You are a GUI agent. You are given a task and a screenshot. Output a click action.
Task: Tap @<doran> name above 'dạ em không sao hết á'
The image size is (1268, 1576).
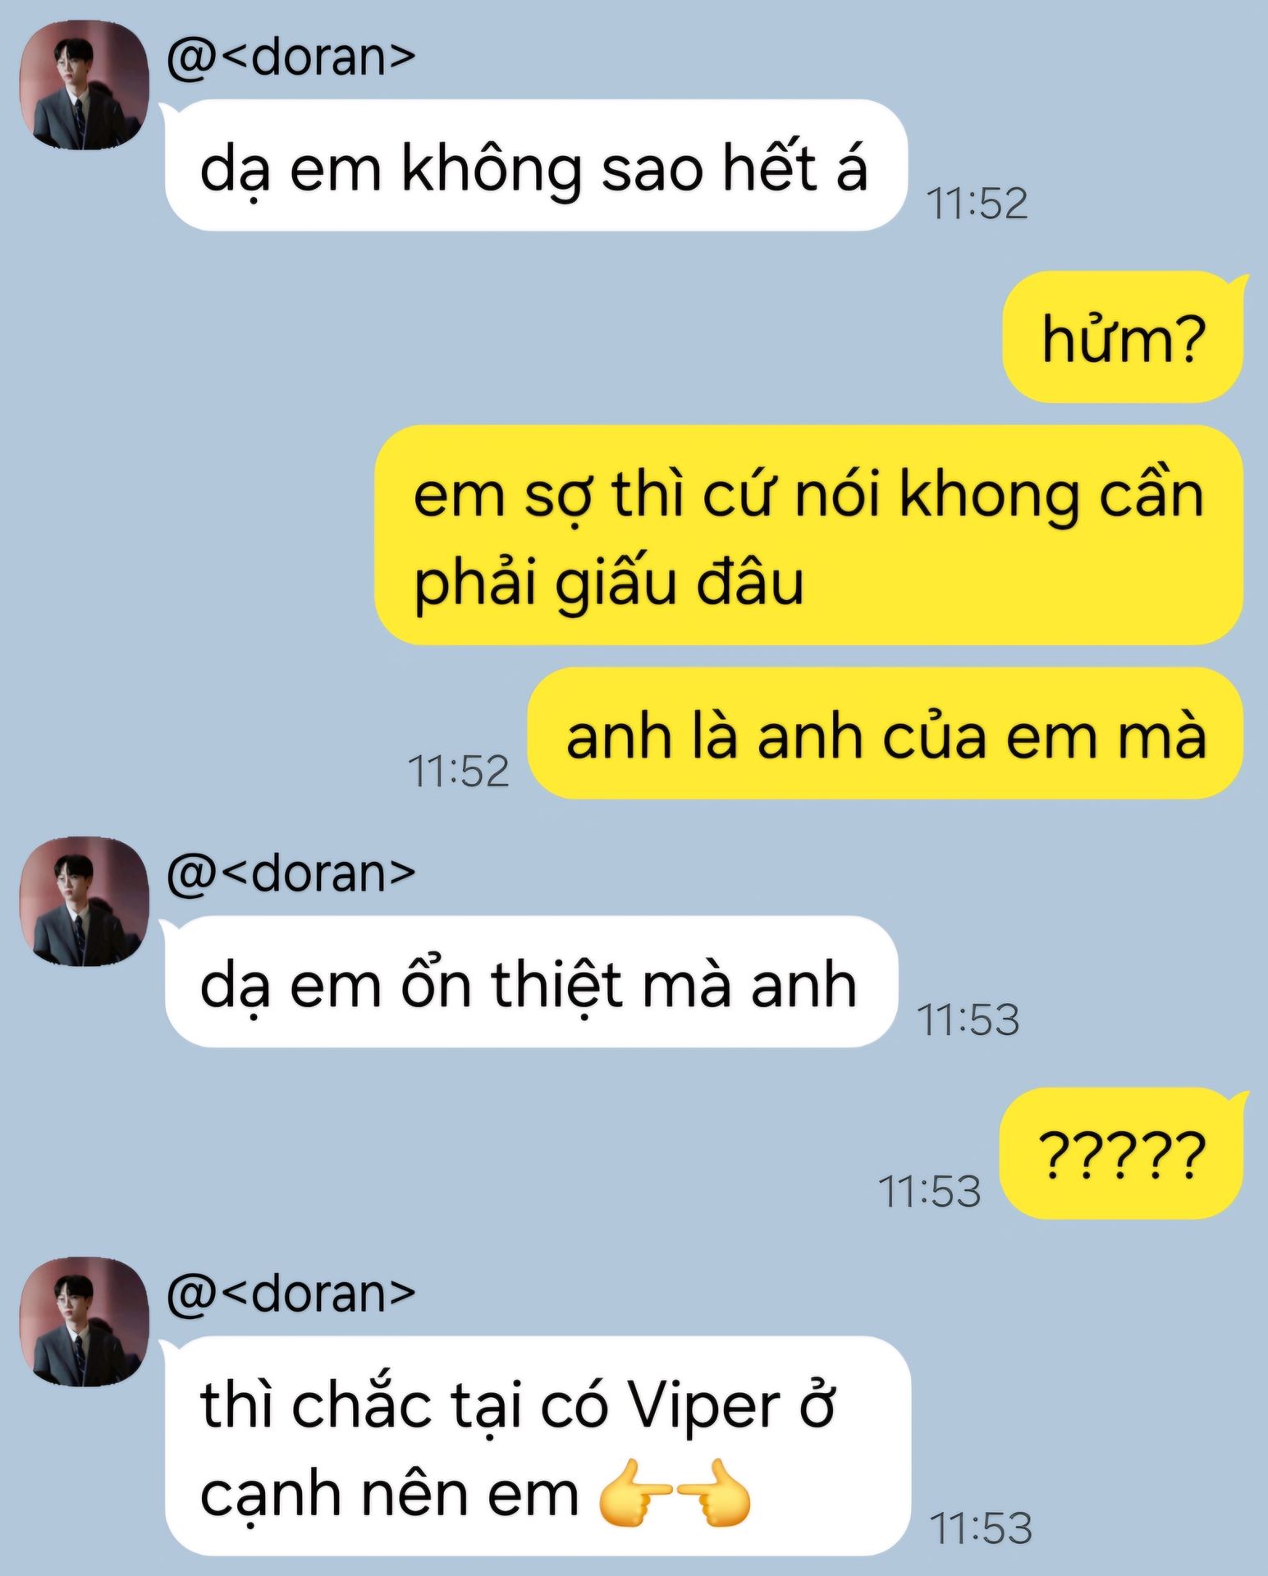[291, 57]
